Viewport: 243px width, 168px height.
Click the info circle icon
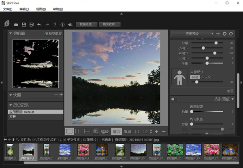pyautogui.click(x=62, y=25)
